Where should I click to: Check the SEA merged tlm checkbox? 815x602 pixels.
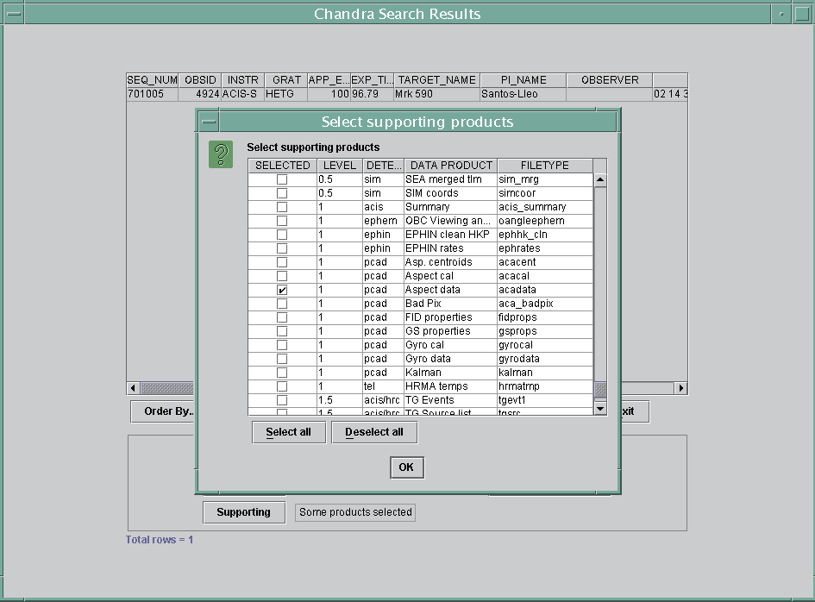pyautogui.click(x=282, y=179)
